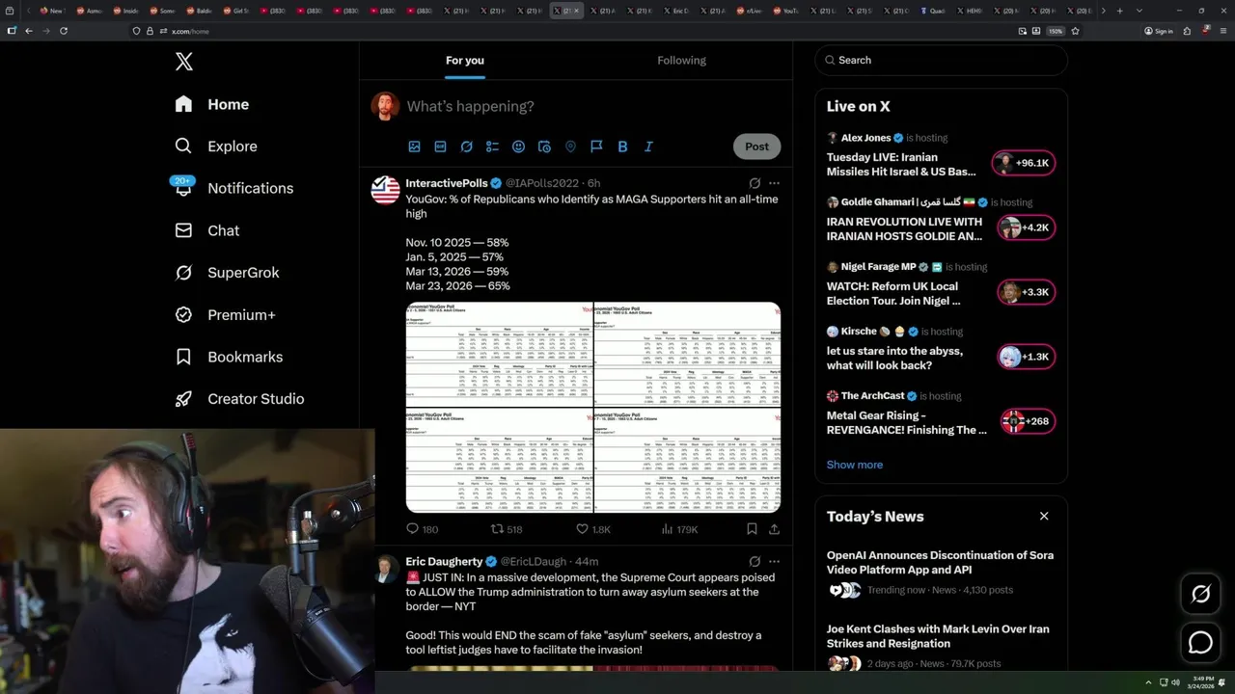
Task: Click Grok explain icon on InteractivePolls post
Action: [755, 183]
